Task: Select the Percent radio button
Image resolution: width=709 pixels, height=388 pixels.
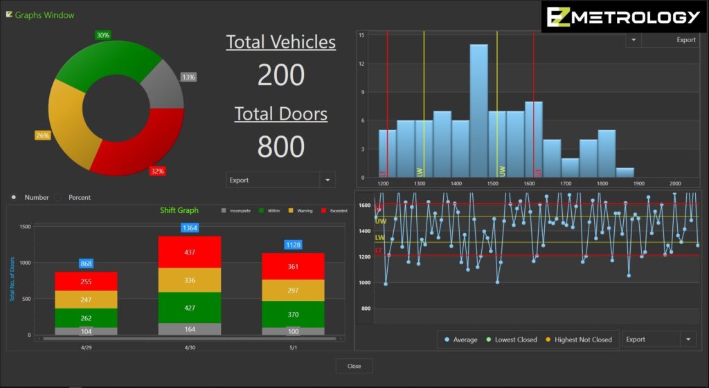Action: (58, 197)
